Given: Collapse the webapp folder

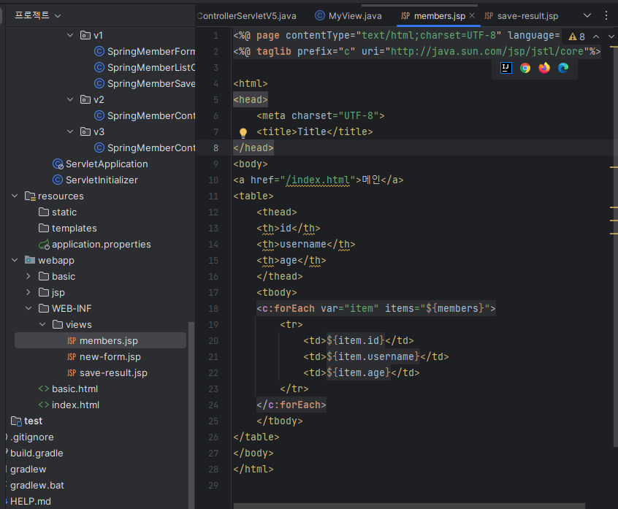Looking at the screenshot, I should (x=15, y=260).
